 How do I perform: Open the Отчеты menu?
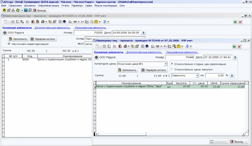point(65,6)
